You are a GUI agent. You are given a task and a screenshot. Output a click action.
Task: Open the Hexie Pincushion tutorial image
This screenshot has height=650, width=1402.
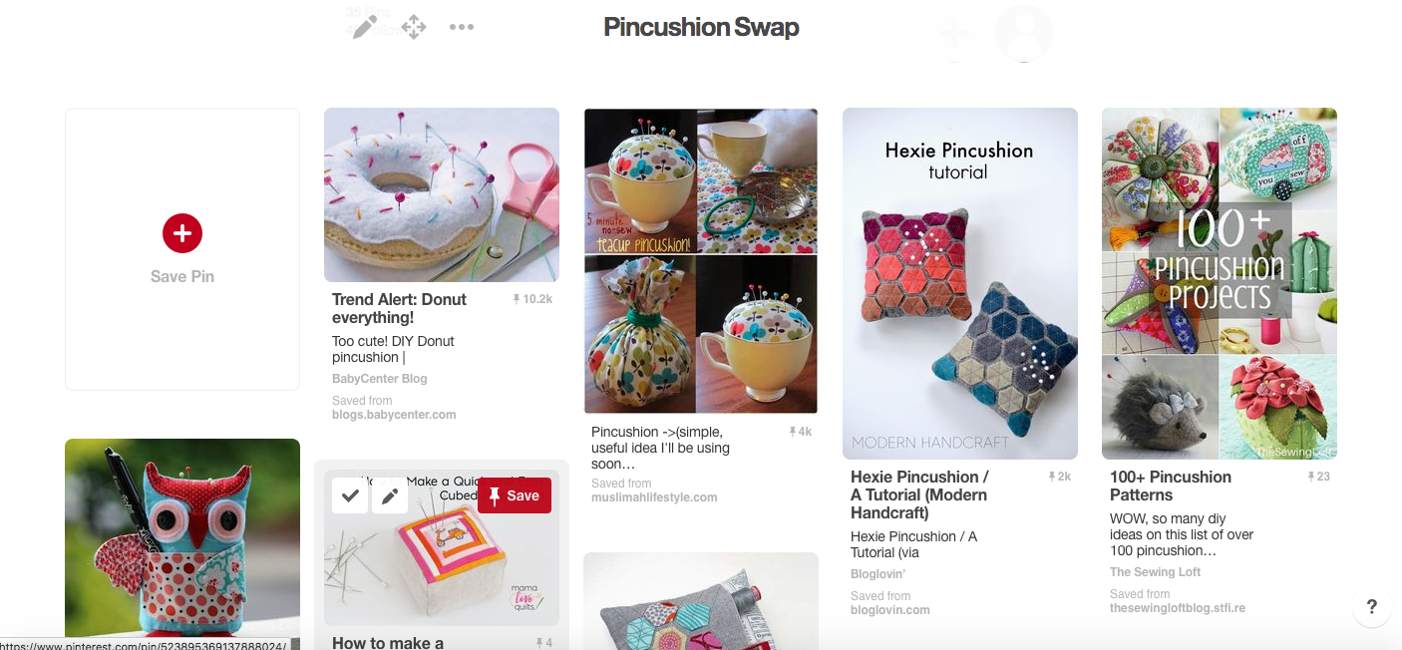pyautogui.click(x=960, y=283)
